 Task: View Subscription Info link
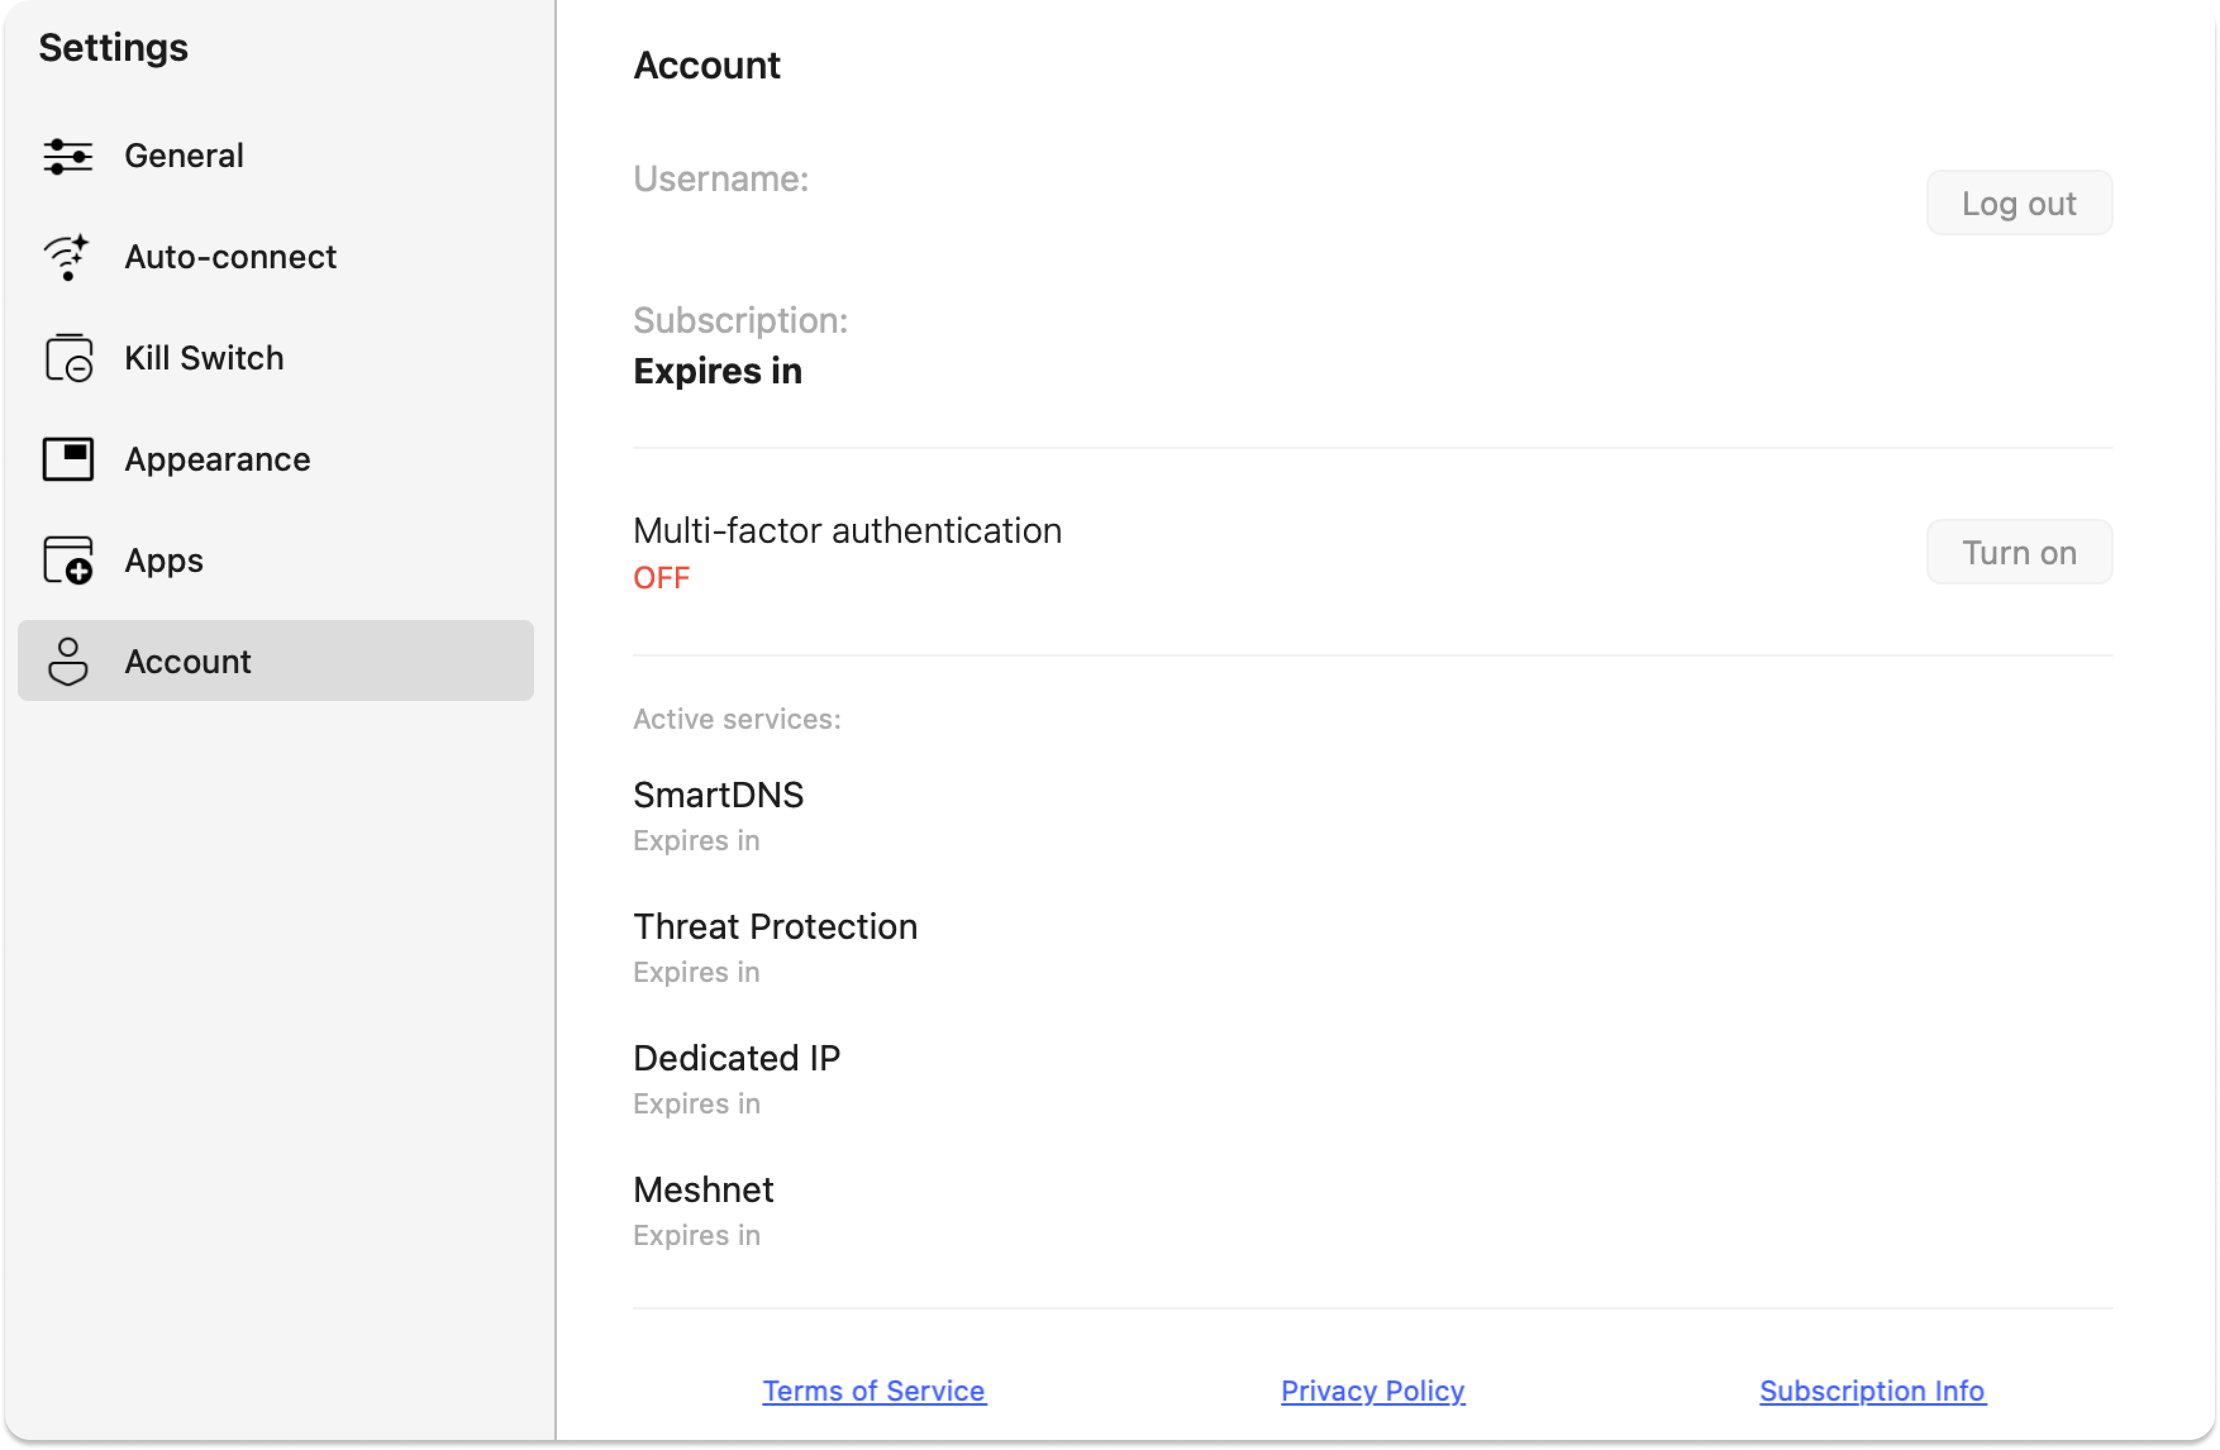click(1872, 1391)
